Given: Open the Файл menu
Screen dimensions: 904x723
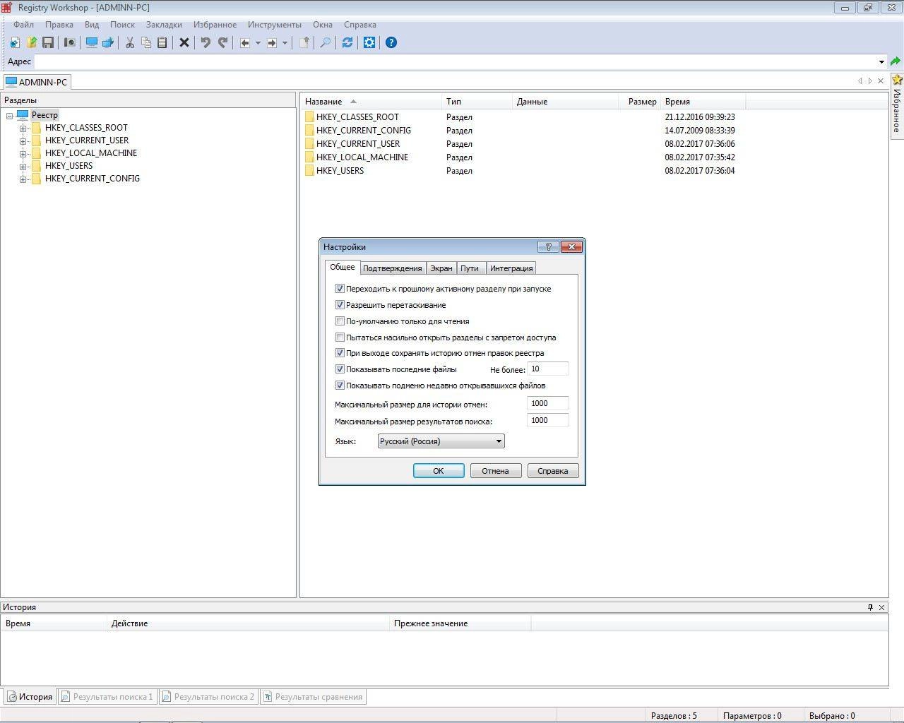Looking at the screenshot, I should 23,25.
